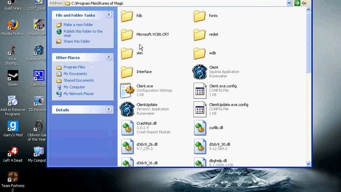
Task: Select the ClientUpdate.exe.config file icon
Action: 200,109
